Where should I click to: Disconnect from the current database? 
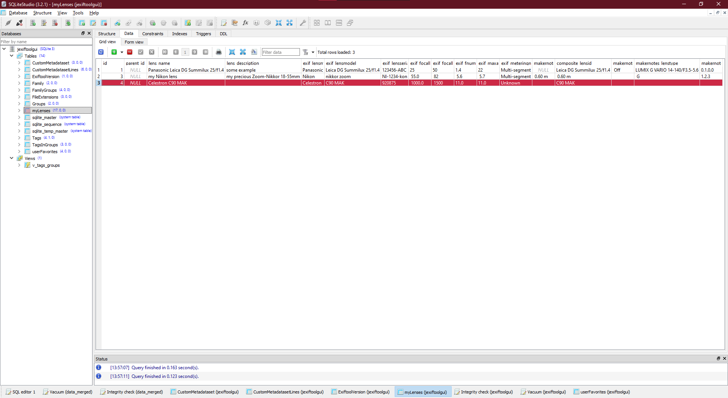click(x=19, y=23)
